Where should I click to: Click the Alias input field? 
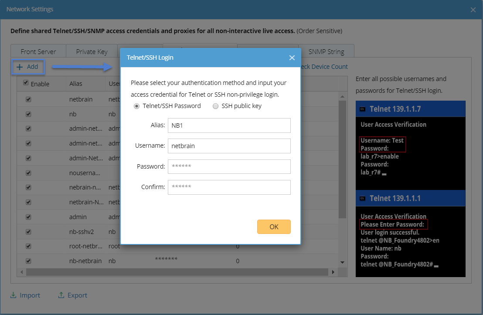pyautogui.click(x=229, y=125)
